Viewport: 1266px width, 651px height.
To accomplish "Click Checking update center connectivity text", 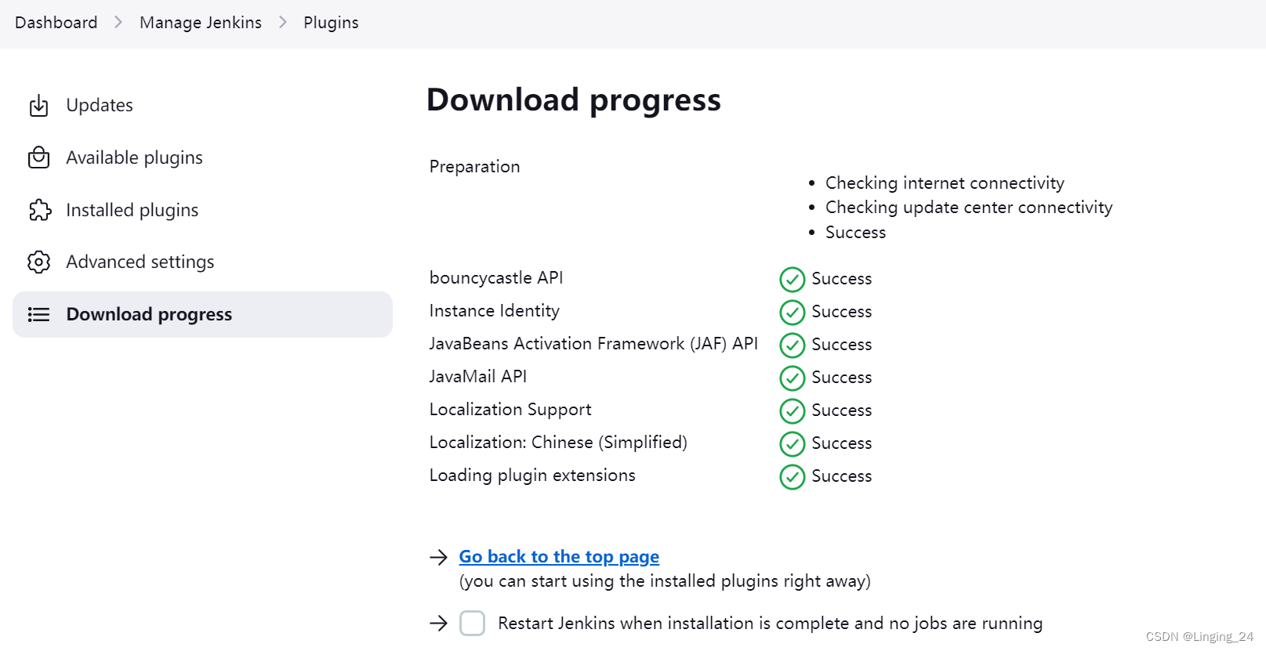I will pyautogui.click(x=969, y=208).
